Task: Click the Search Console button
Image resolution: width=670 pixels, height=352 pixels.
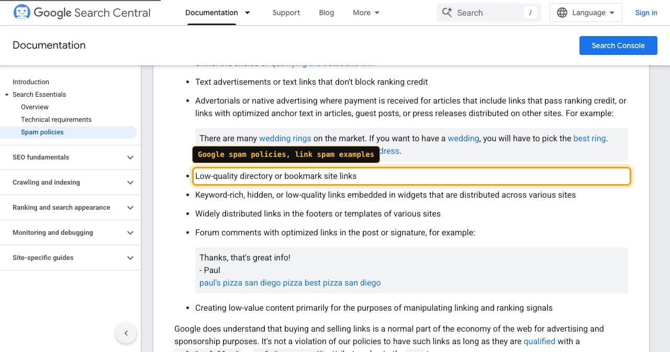Action: pos(618,46)
